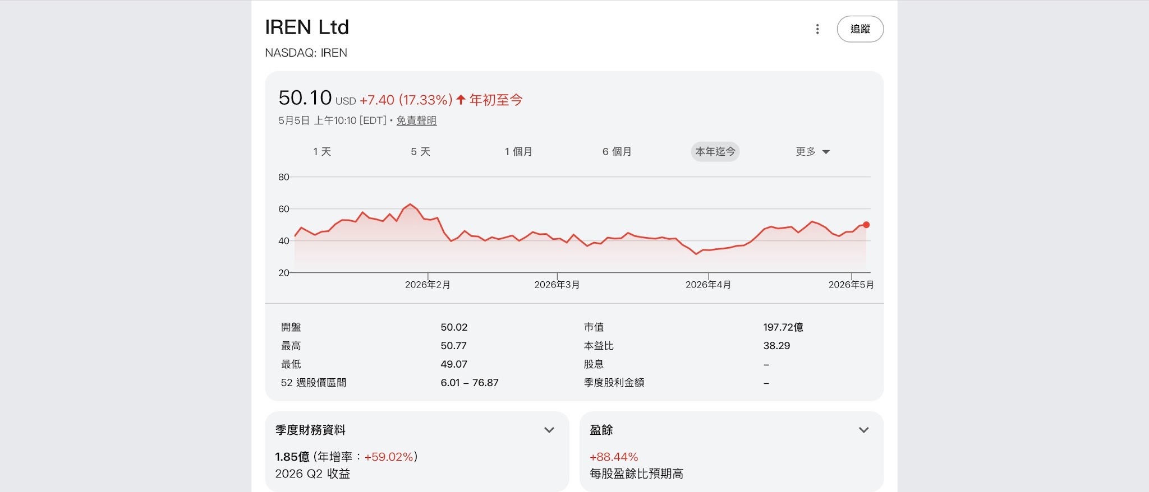This screenshot has height=492, width=1149.
Task: Click the 股息 label
Action: pos(594,364)
